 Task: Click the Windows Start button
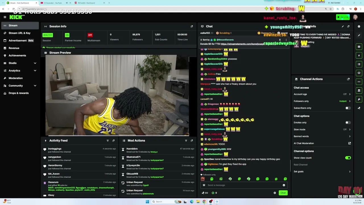[x=147, y=202]
